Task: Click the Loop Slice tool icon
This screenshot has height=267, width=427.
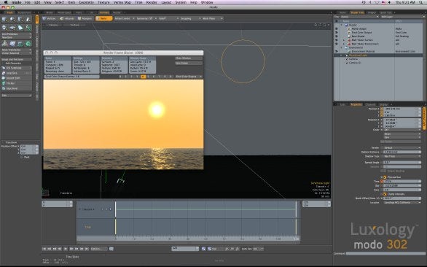Action: [x=4, y=73]
